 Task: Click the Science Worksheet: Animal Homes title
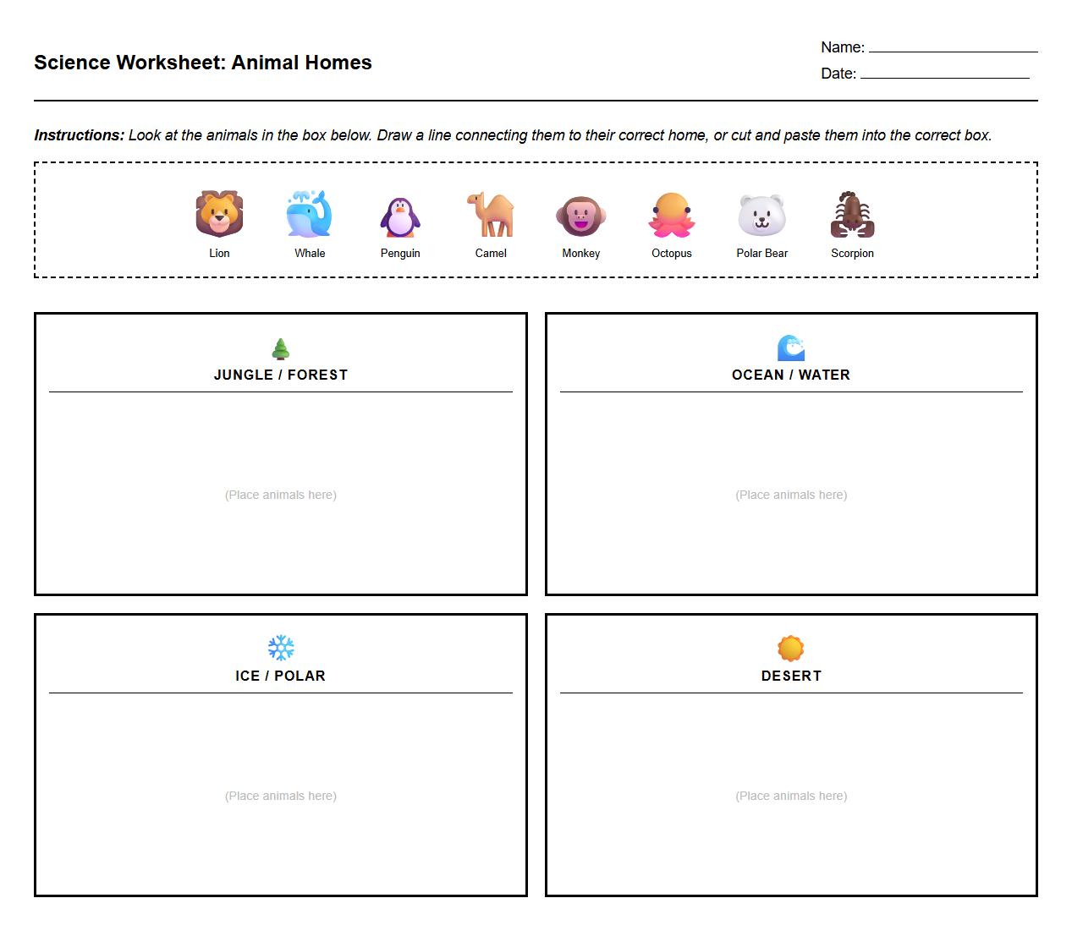[x=202, y=62]
